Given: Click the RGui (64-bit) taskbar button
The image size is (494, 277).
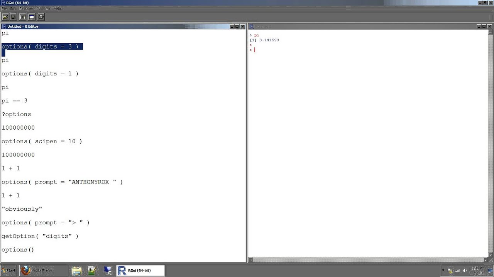Looking at the screenshot, I should 140,270.
